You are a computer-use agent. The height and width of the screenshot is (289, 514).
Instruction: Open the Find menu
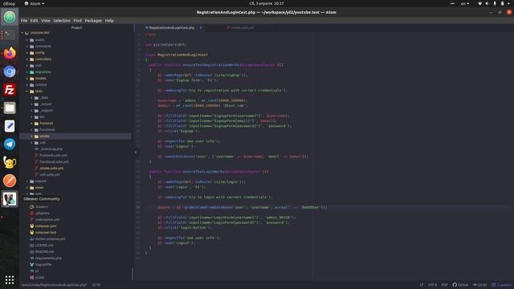tap(77, 21)
